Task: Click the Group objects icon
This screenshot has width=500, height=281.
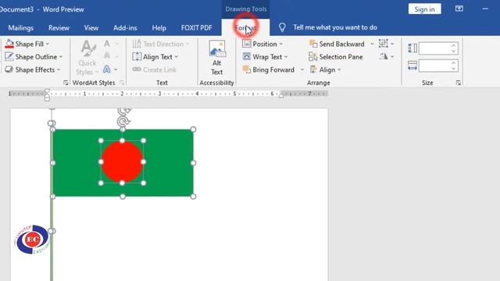Action: pos(384,44)
